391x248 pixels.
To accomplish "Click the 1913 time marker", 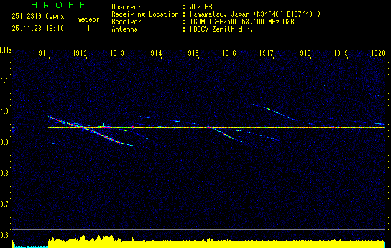I will (x=117, y=54).
